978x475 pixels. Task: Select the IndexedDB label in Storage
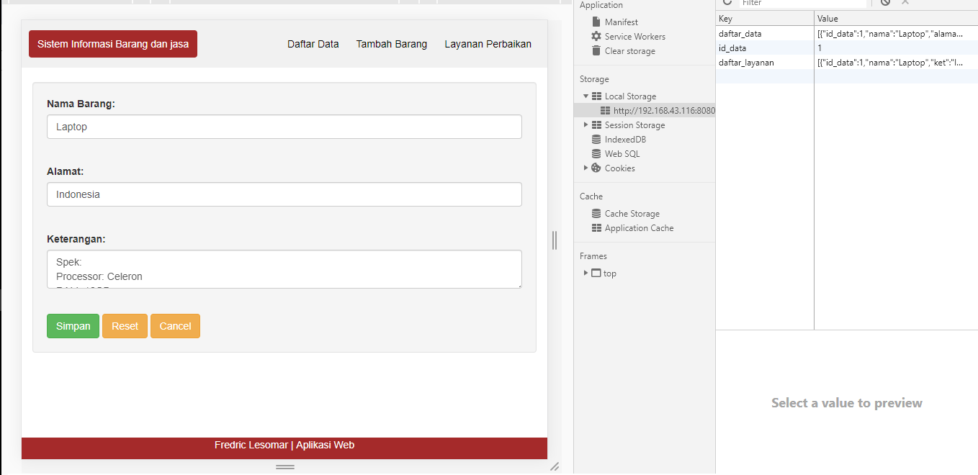point(626,140)
